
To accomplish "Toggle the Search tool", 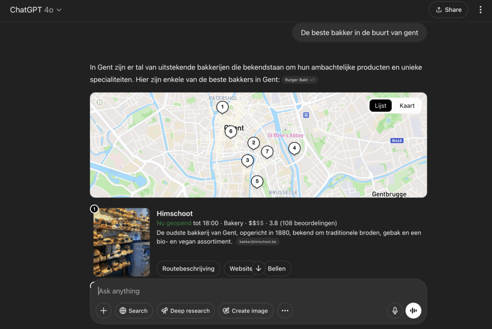I will 134,310.
